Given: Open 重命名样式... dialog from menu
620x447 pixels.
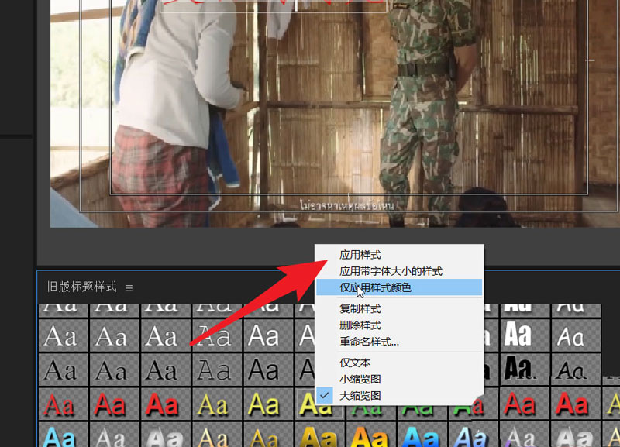Looking at the screenshot, I should tap(369, 342).
